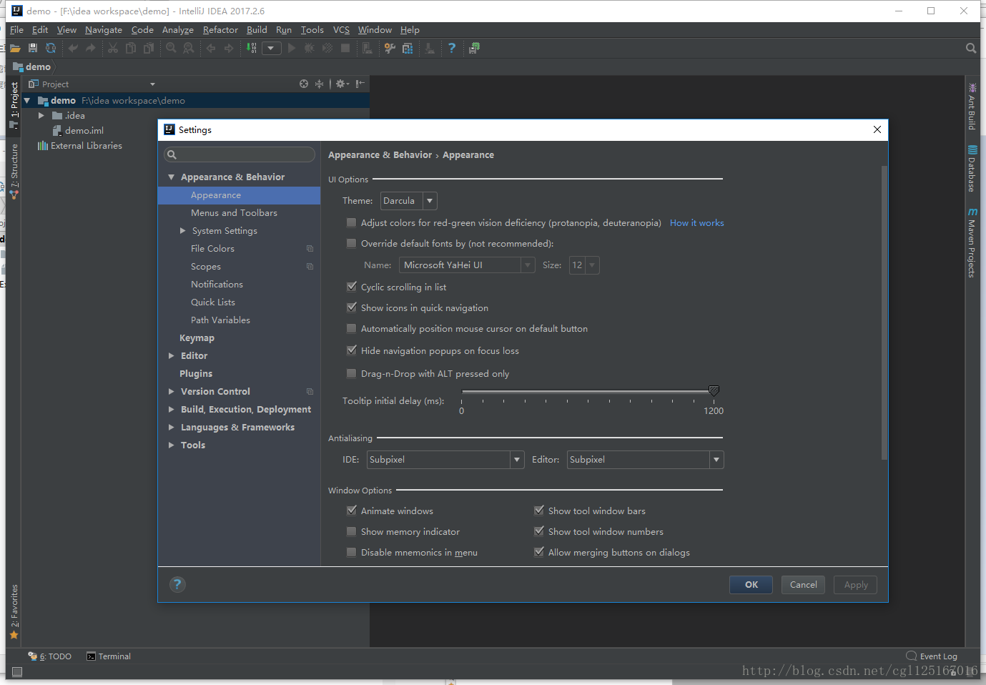Click Hide Project panel icon
Viewport: 986px width, 685px height.
coord(360,84)
